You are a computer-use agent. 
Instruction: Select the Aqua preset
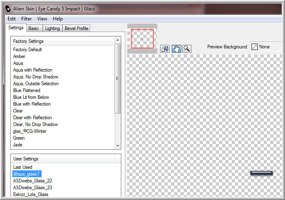click(18, 63)
